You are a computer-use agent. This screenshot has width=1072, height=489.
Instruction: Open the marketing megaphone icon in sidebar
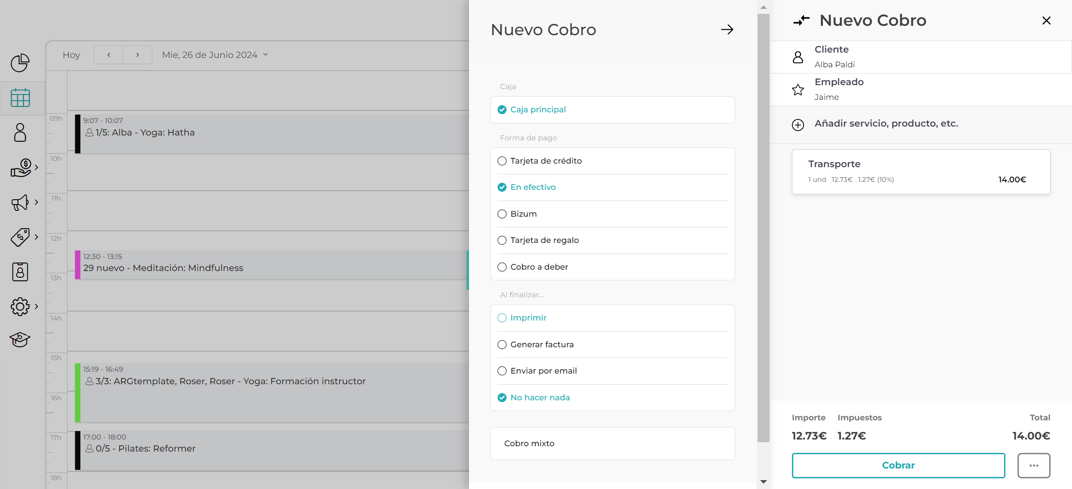[20, 202]
